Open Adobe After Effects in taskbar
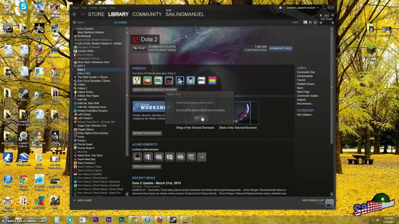 click(x=108, y=220)
